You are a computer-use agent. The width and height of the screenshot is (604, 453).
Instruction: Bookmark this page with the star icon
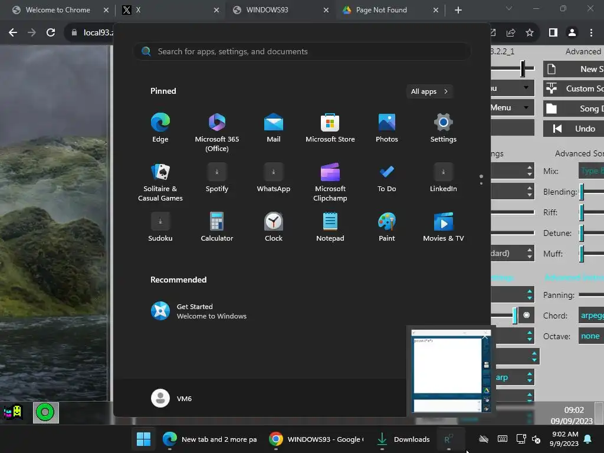point(530,33)
